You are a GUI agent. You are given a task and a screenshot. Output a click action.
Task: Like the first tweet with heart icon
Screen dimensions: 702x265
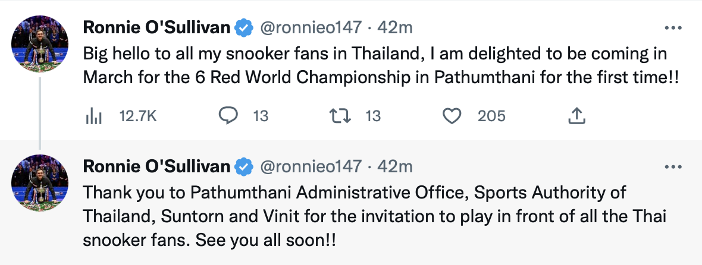click(453, 116)
